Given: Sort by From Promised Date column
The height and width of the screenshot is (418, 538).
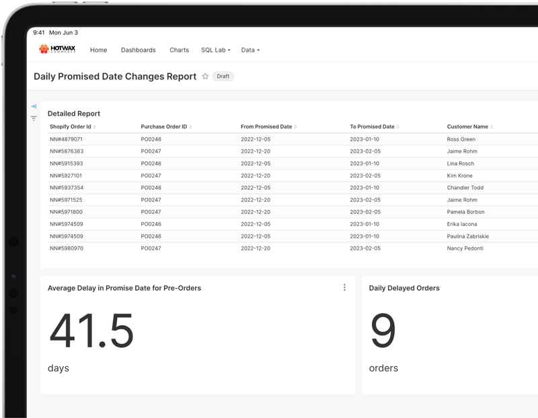Looking at the screenshot, I should pyautogui.click(x=268, y=127).
